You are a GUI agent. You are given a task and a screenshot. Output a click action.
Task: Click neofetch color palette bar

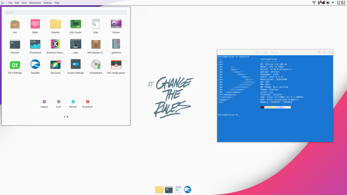coord(275,107)
